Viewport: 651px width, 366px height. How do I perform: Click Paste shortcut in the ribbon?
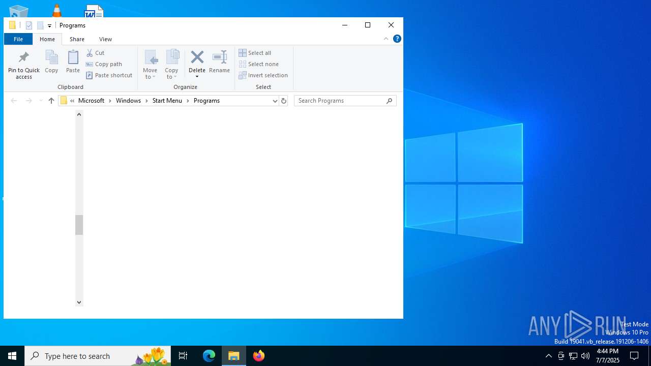pos(109,75)
